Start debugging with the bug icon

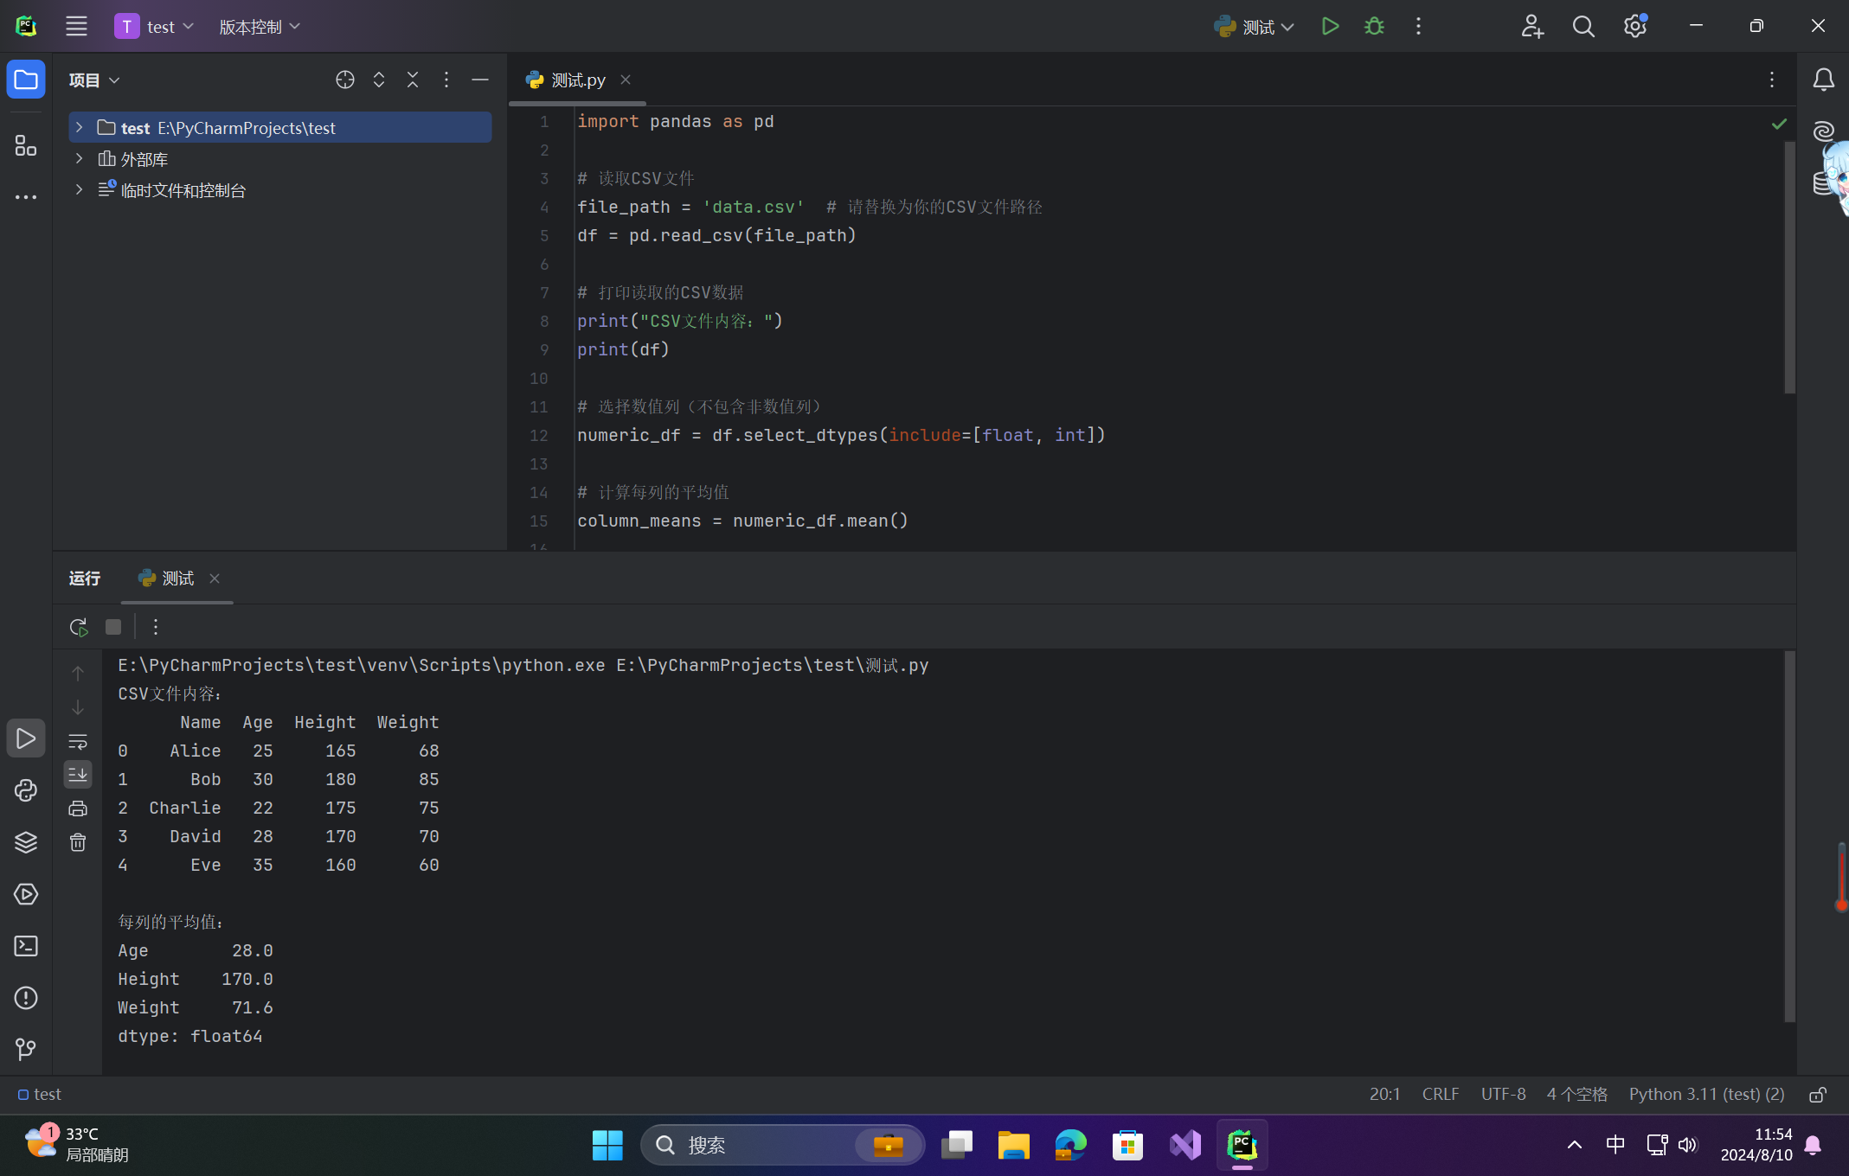1374,27
